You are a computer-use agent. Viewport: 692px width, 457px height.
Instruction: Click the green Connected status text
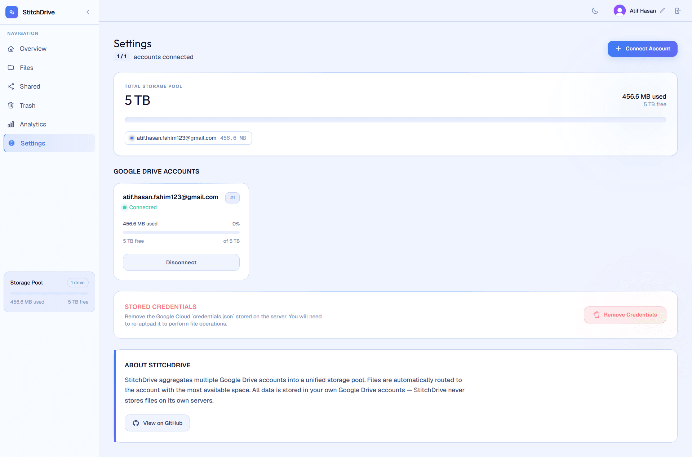(143, 207)
